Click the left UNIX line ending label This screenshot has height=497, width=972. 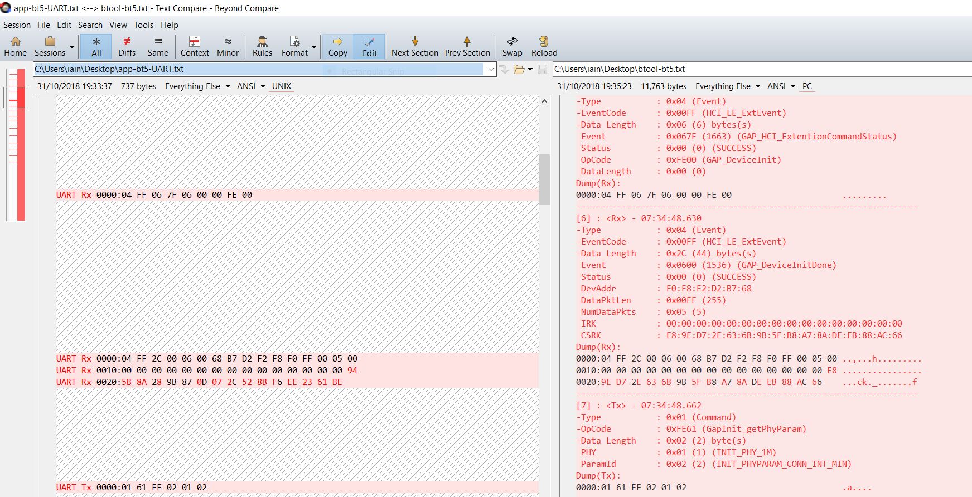click(282, 86)
